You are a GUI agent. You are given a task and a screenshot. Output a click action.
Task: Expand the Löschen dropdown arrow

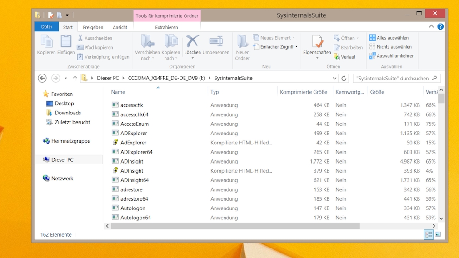click(192, 58)
